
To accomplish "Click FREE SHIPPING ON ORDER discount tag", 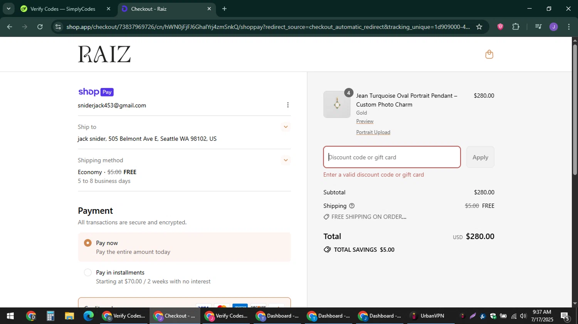I will pyautogui.click(x=365, y=217).
